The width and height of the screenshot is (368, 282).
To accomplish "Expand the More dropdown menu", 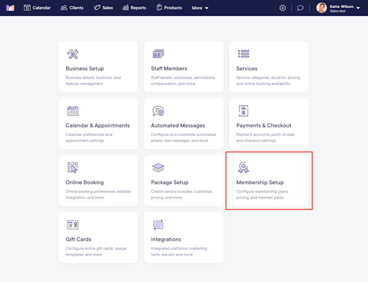I will (200, 8).
